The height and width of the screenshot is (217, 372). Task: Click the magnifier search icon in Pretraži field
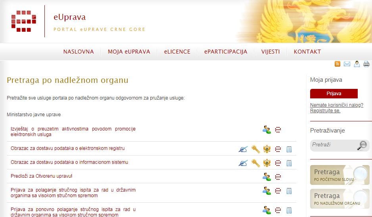click(362, 145)
